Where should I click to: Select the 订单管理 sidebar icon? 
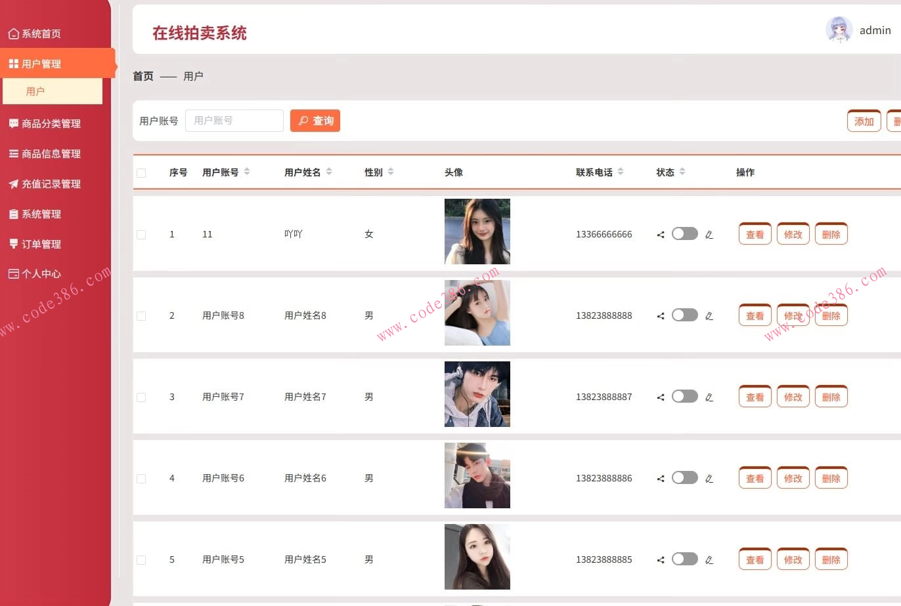(x=13, y=244)
